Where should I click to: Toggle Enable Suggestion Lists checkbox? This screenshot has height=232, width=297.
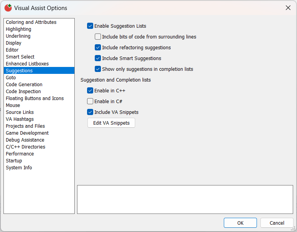click(x=90, y=26)
